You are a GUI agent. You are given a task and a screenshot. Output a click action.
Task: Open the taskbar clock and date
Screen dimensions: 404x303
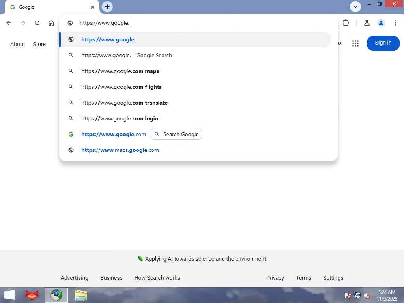click(387, 296)
